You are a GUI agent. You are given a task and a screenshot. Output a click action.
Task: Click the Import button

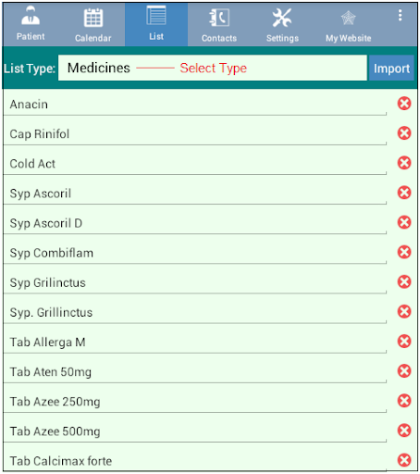[x=391, y=68]
